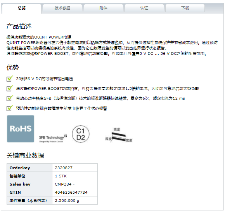Viewport: 225px width, 212px height.
Task: Click the SFB Technology logo
Action: pyautogui.click(x=53, y=138)
